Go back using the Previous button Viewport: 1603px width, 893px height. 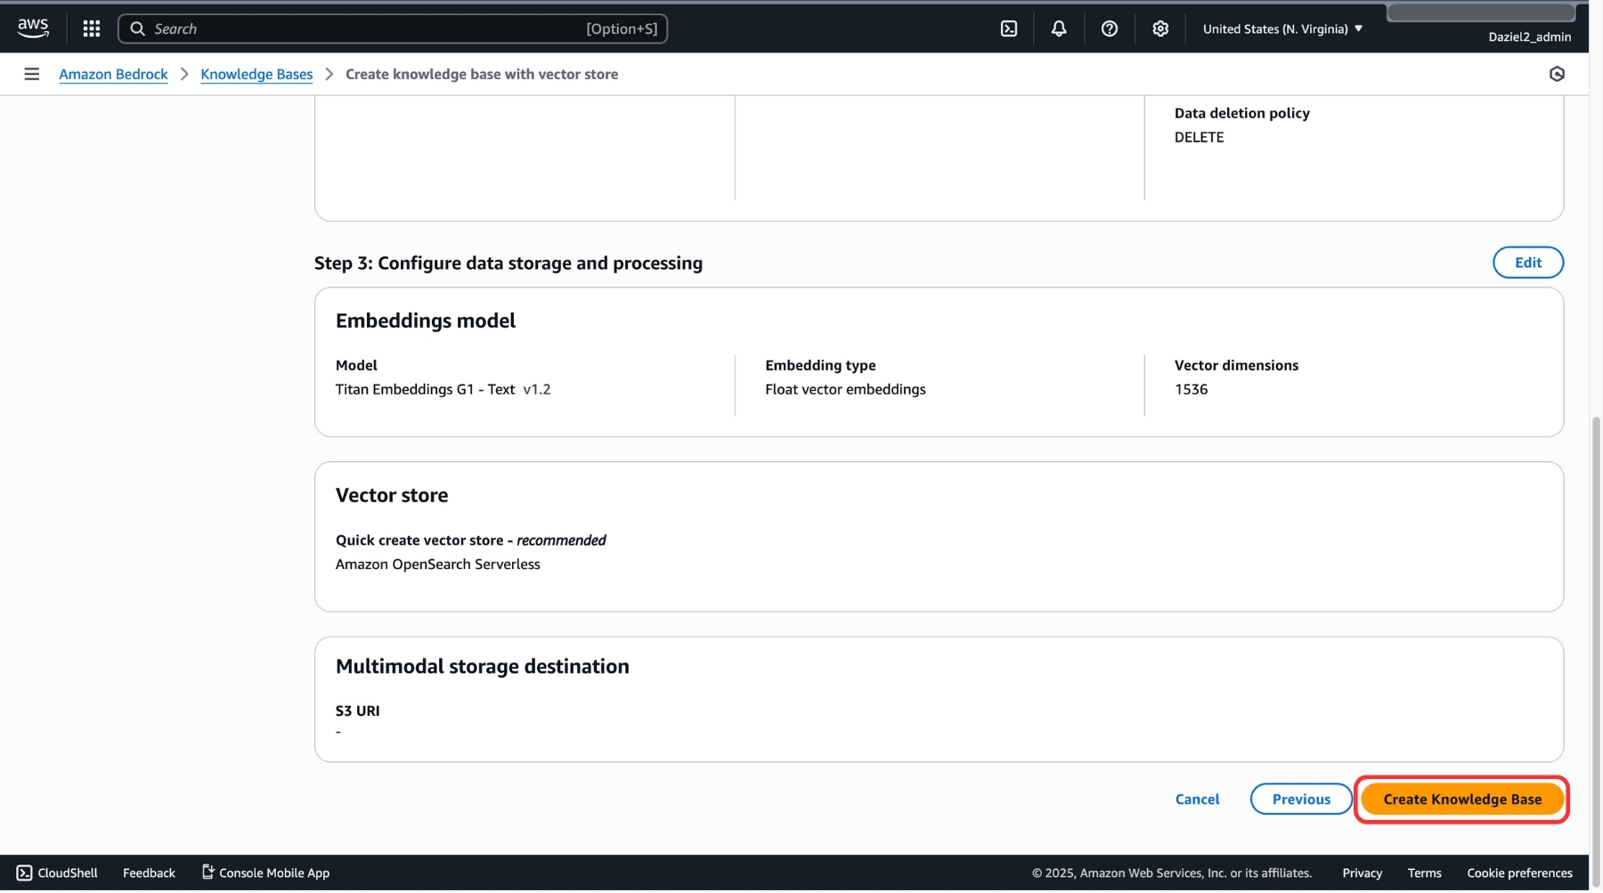click(1300, 800)
